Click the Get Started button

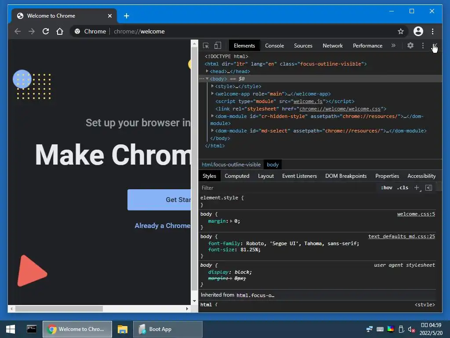(x=159, y=200)
